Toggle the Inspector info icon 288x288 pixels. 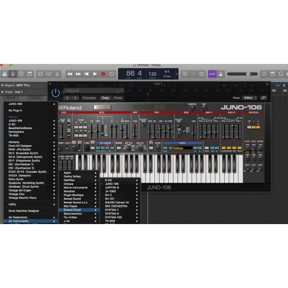(x=13, y=74)
